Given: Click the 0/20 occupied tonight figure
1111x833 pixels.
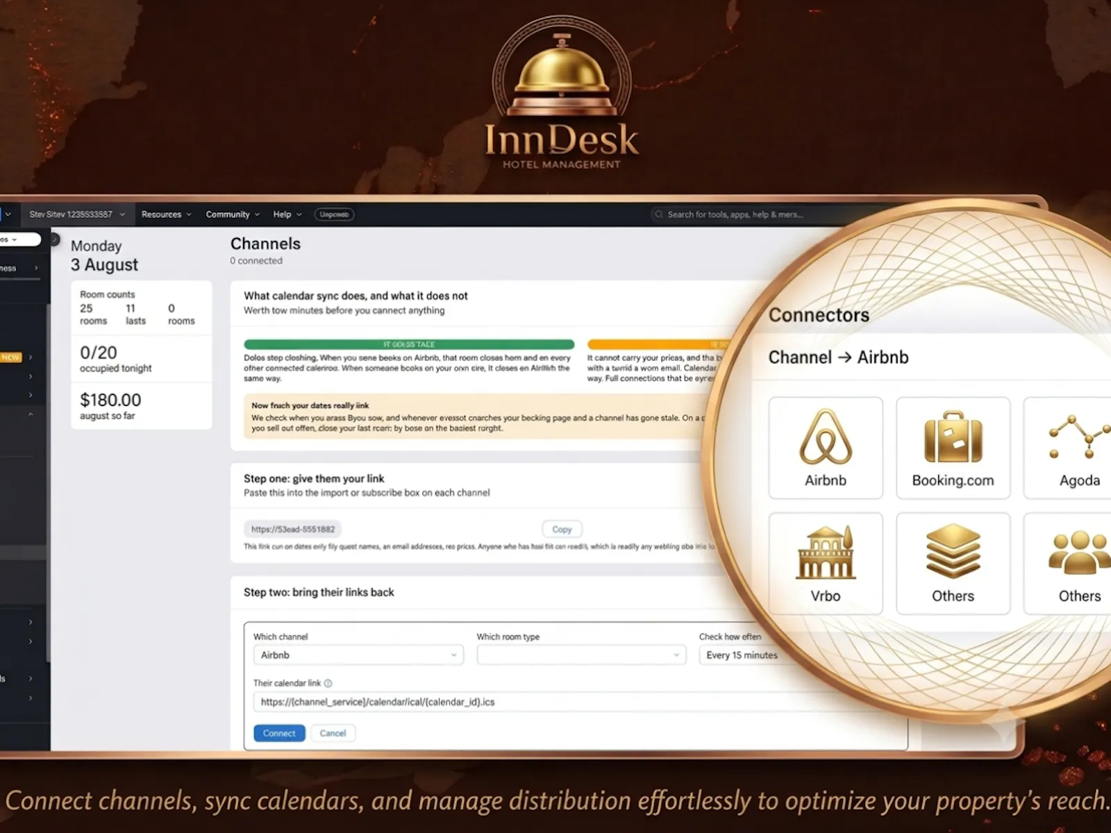Looking at the screenshot, I should pos(115,359).
